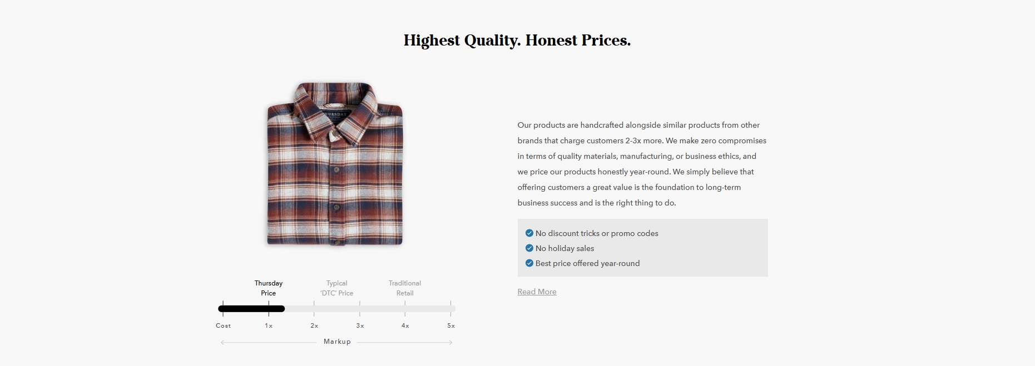Select the Traditional Retail label
This screenshot has width=1035, height=366.
pos(405,288)
